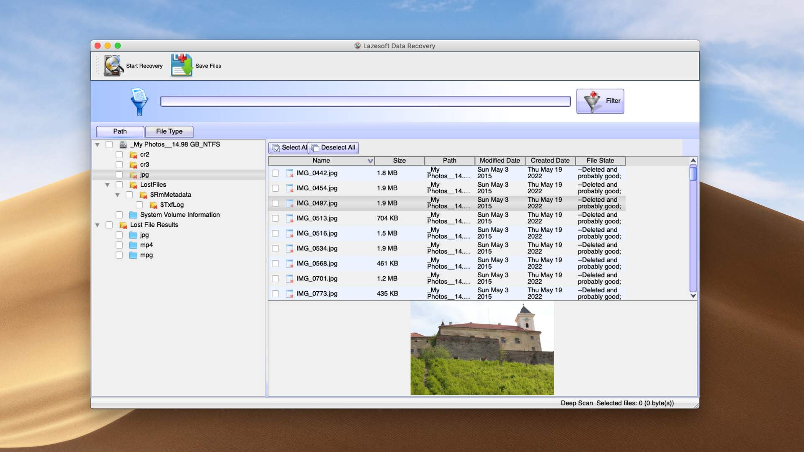The width and height of the screenshot is (804, 452).
Task: Check the box for IMG_0442.jpg
Action: (x=276, y=173)
